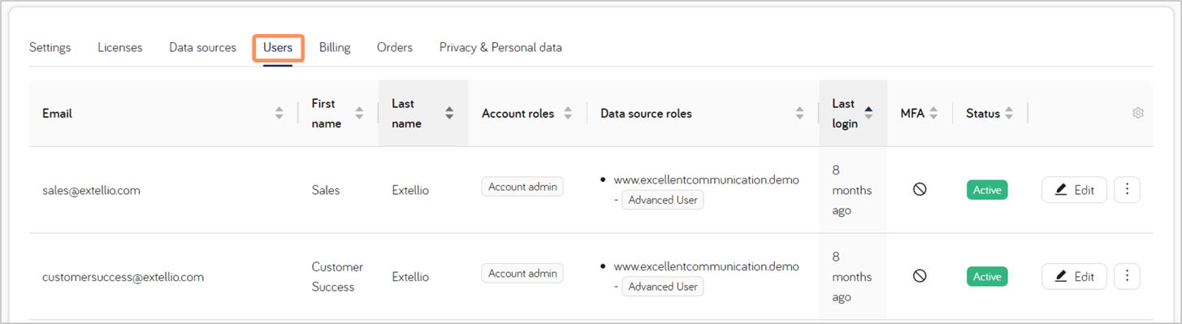Click Active status badge for customersuccess user

[987, 277]
